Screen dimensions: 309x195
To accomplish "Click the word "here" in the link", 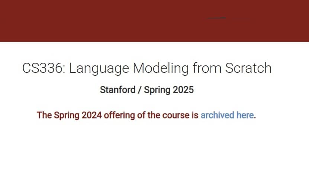I will click(245, 115).
